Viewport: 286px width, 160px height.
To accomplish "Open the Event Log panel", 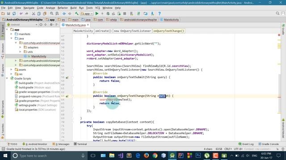I will point(246,144).
